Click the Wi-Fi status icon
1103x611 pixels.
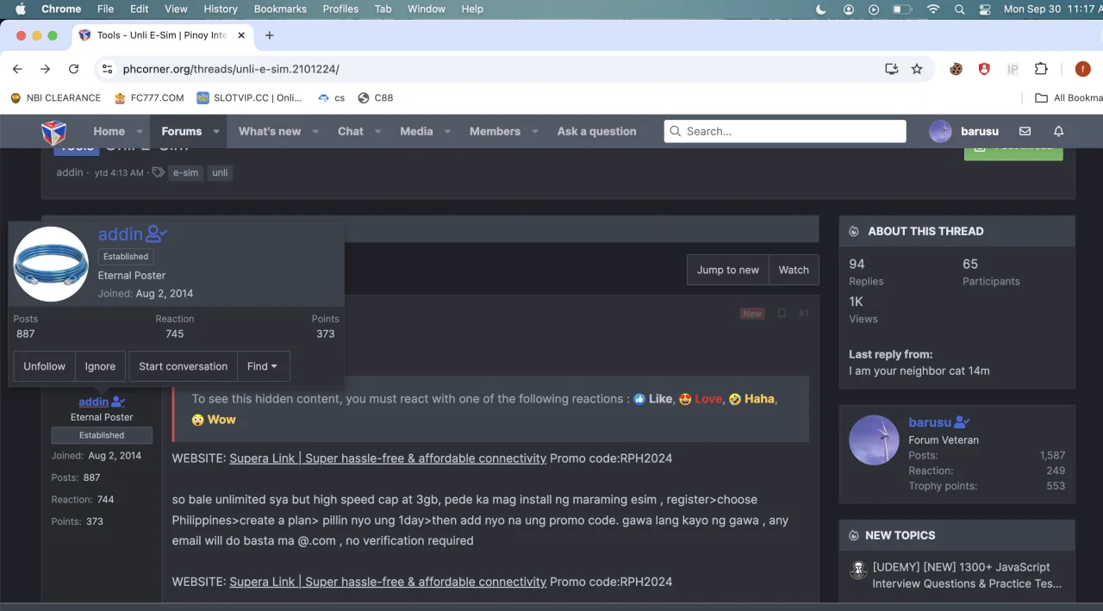(932, 9)
